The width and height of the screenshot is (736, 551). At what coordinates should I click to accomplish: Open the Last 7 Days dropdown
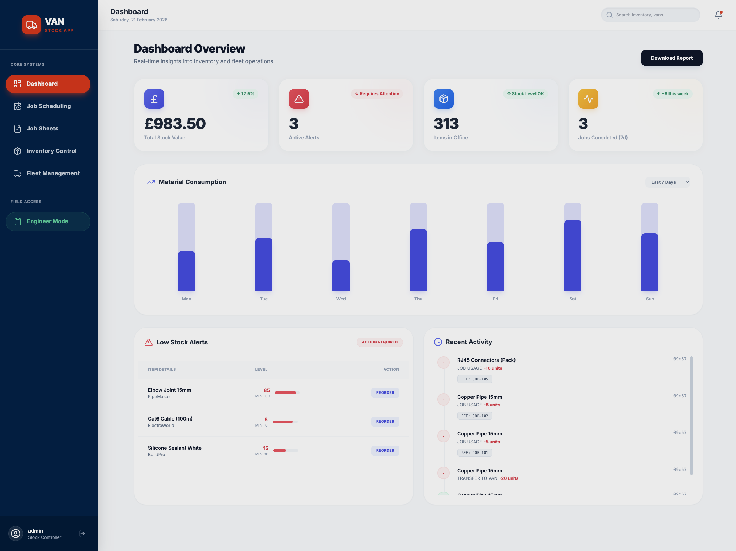pyautogui.click(x=668, y=182)
